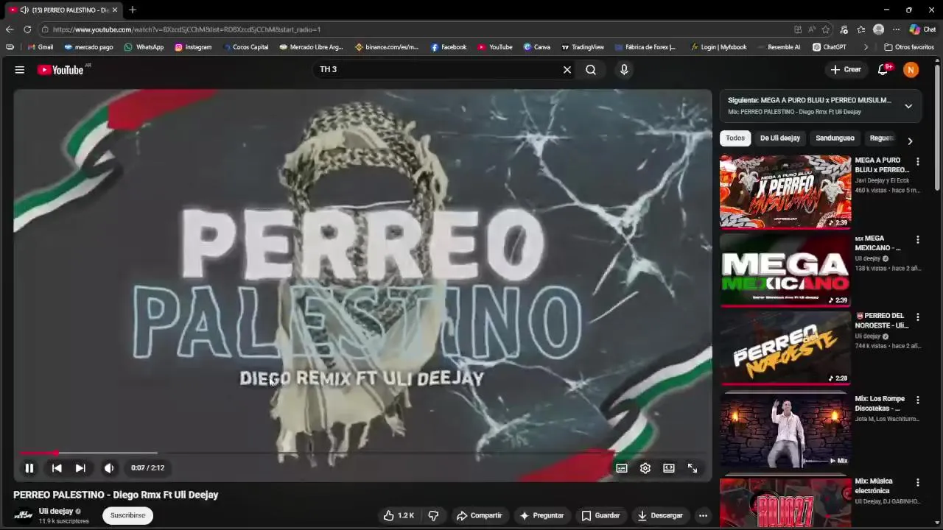This screenshot has width=943, height=530.
Task: Save video with Guardar
Action: click(600, 515)
